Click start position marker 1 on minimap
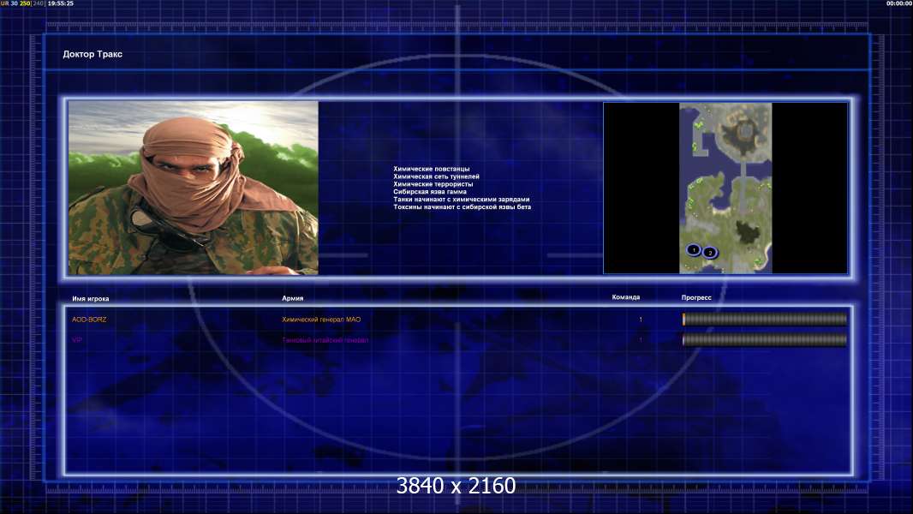 693,250
